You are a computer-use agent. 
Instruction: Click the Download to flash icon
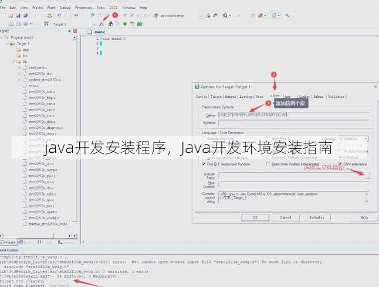[x=46, y=24]
